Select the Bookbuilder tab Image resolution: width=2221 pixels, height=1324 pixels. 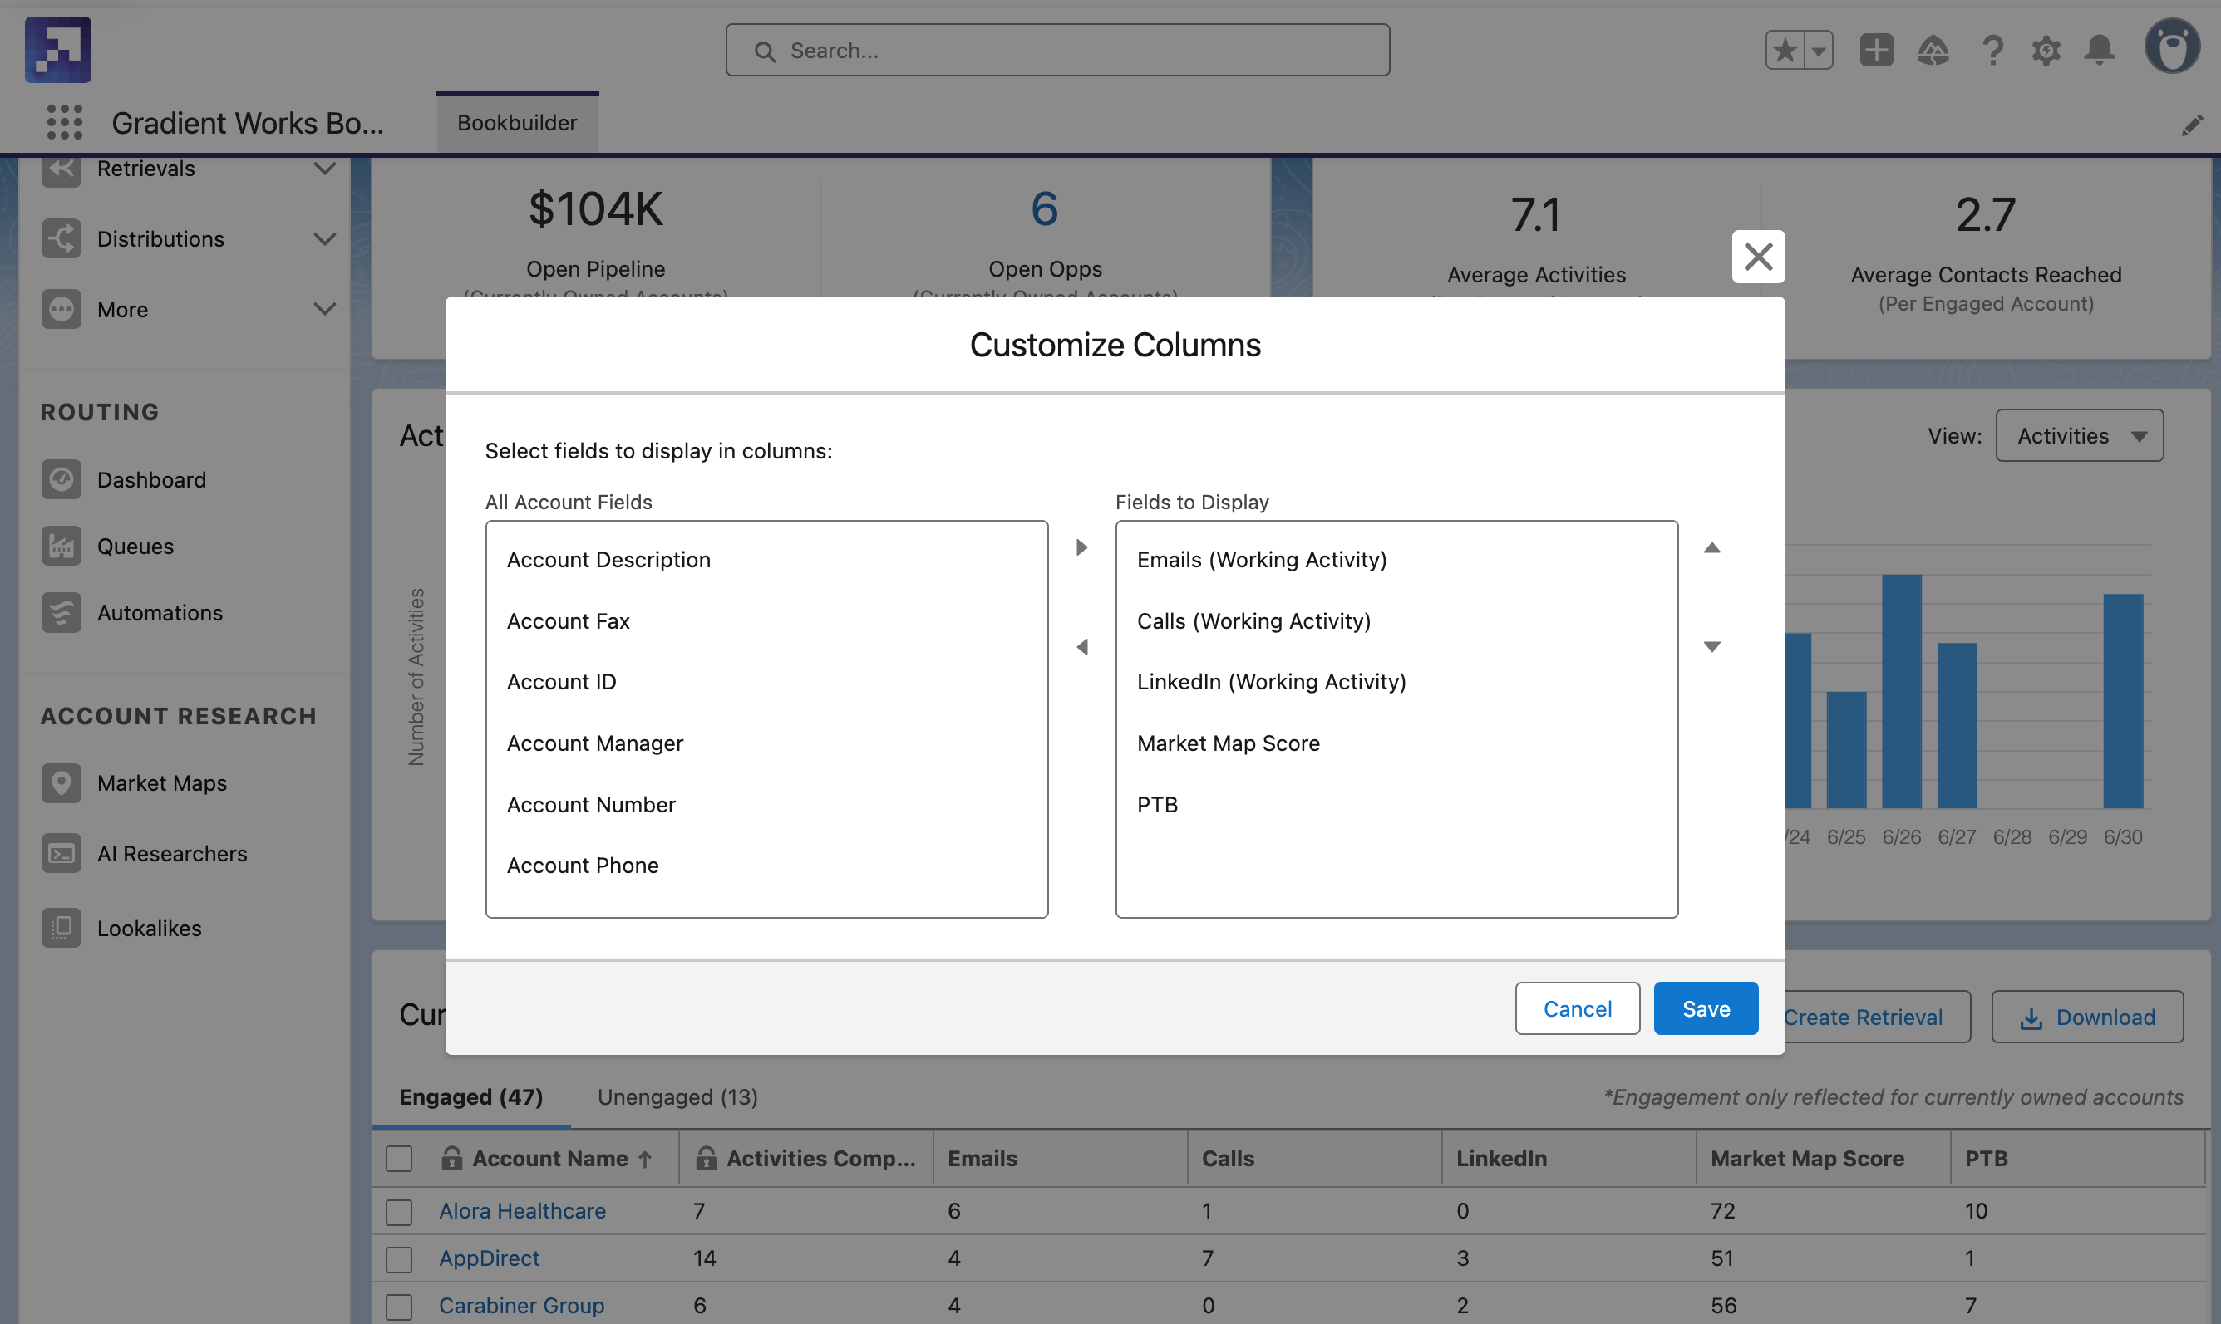pyautogui.click(x=517, y=122)
